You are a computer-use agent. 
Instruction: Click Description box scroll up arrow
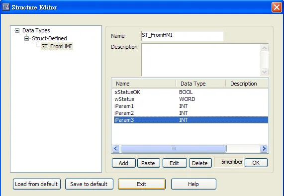(x=264, y=48)
